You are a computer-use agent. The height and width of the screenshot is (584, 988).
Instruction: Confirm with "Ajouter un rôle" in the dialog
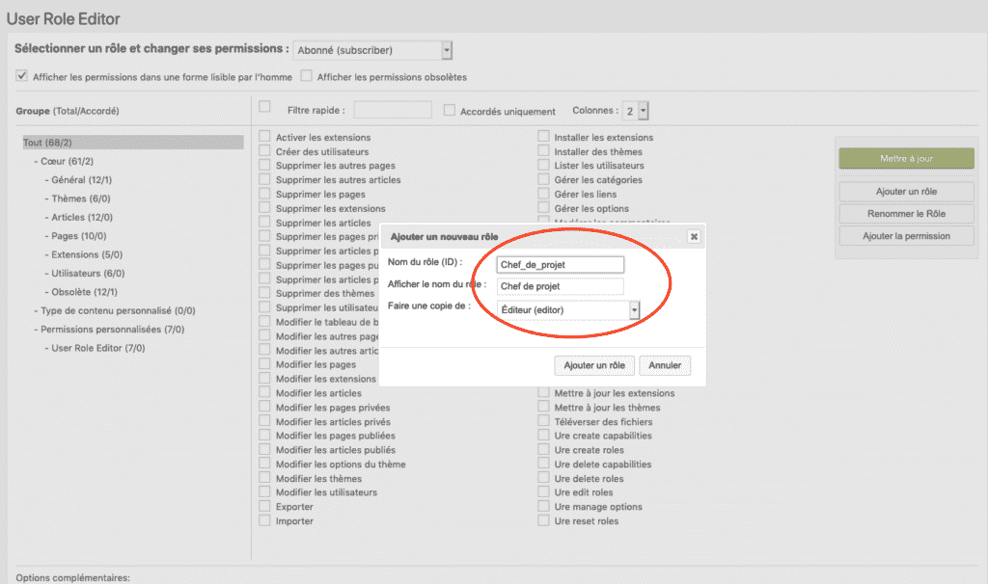593,365
